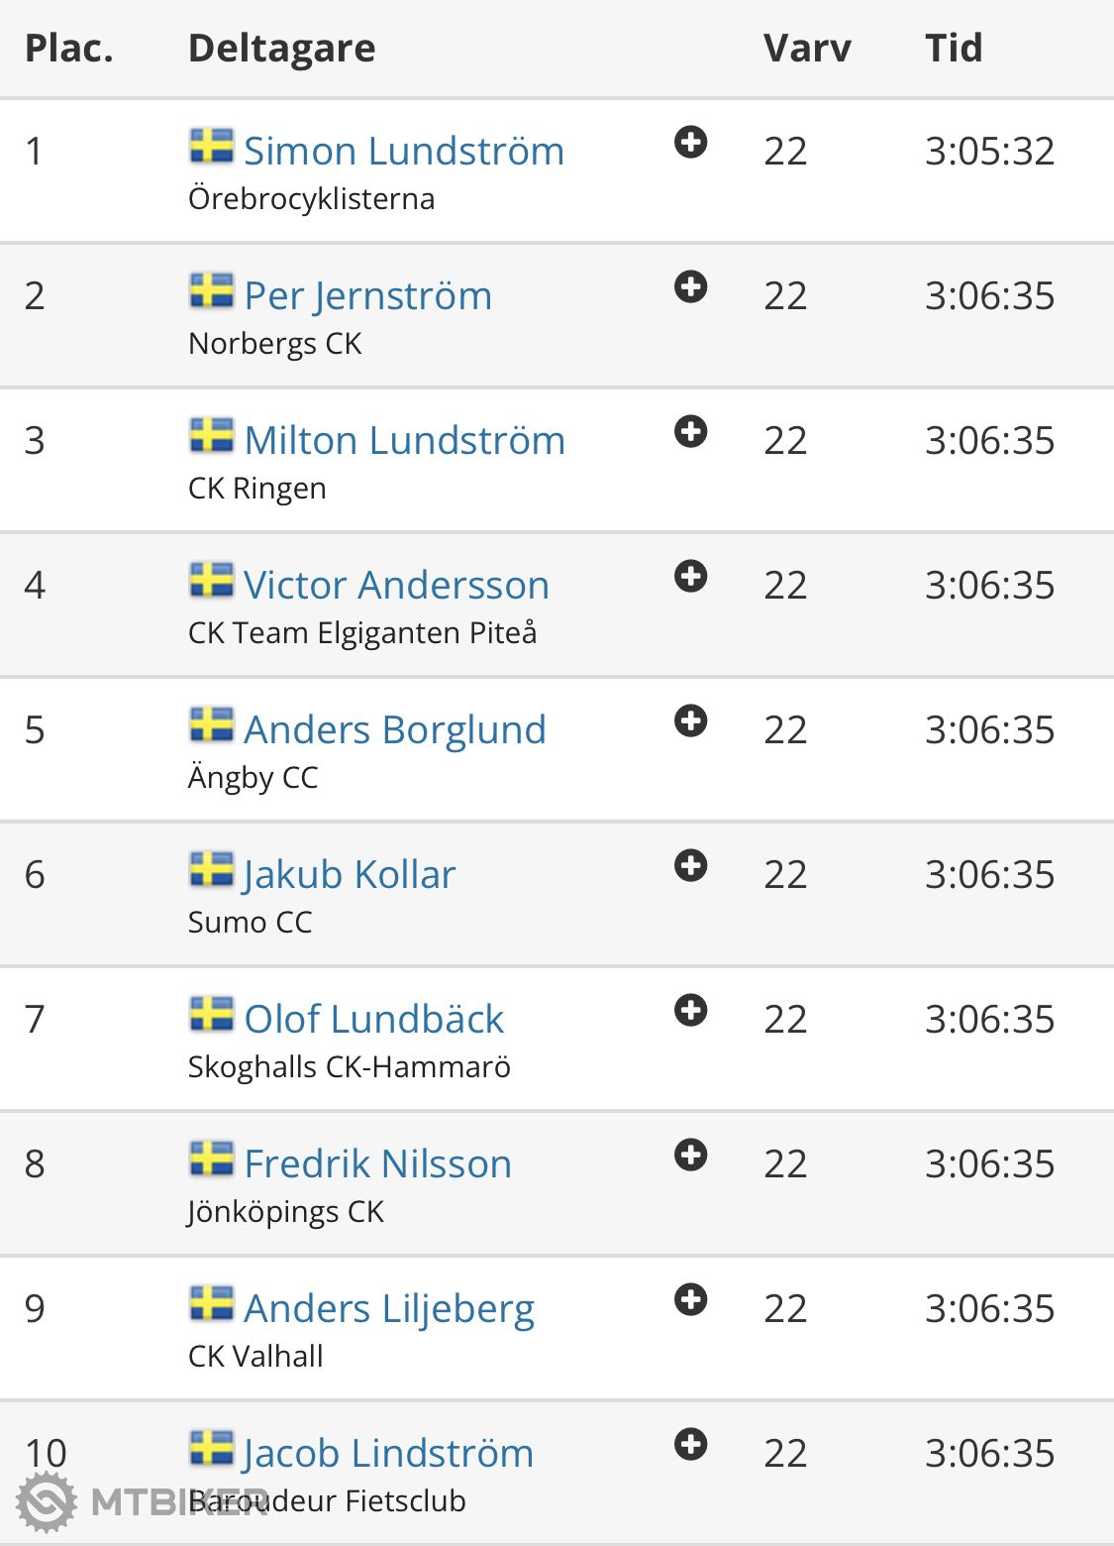The image size is (1114, 1546).
Task: Open Simon Lundström's profile link
Action: 403,152
